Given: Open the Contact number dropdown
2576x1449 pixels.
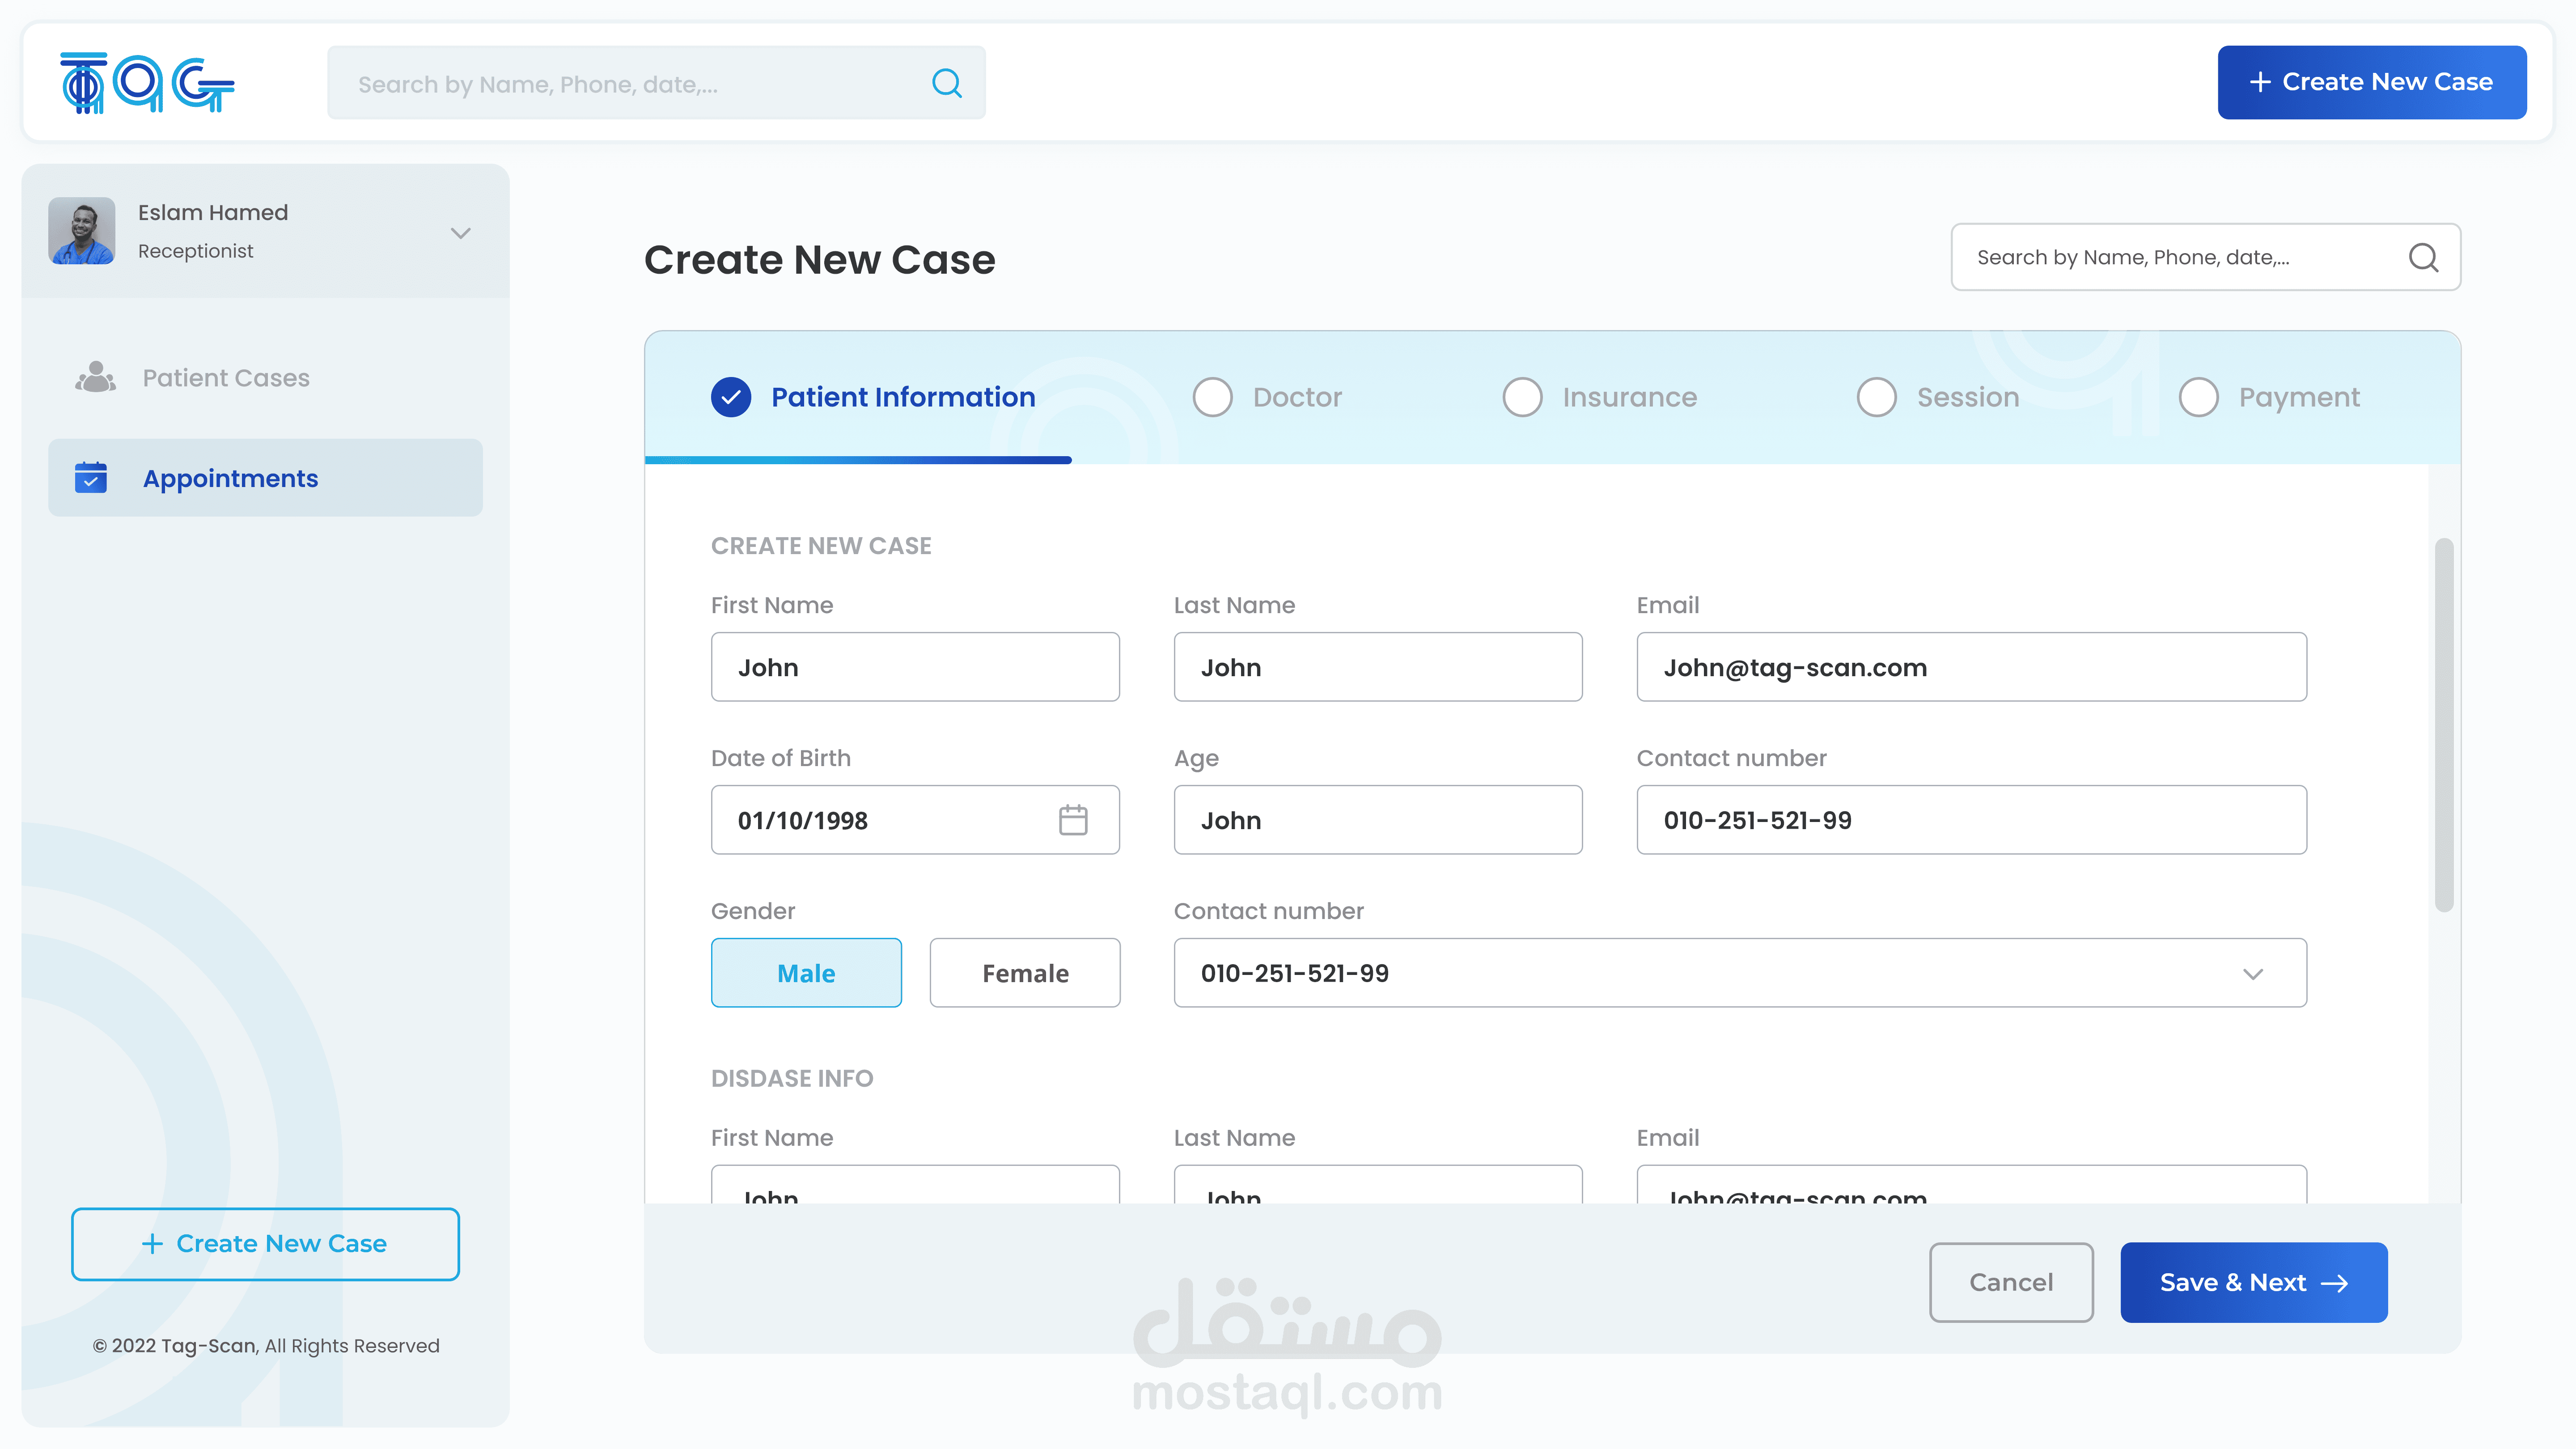Looking at the screenshot, I should (x=2252, y=973).
